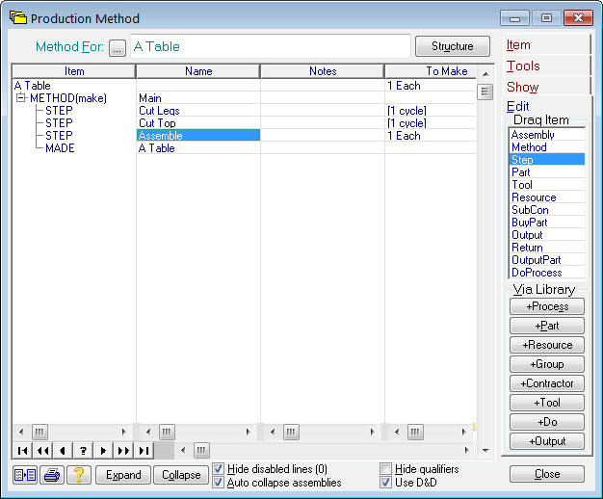Click the vertical scrollbar thumb
This screenshot has width=603, height=499.
(x=485, y=92)
